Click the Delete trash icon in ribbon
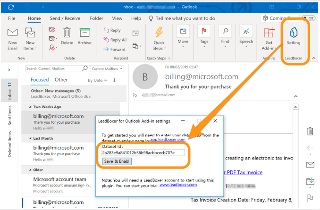320x210 pixels. click(x=67, y=33)
